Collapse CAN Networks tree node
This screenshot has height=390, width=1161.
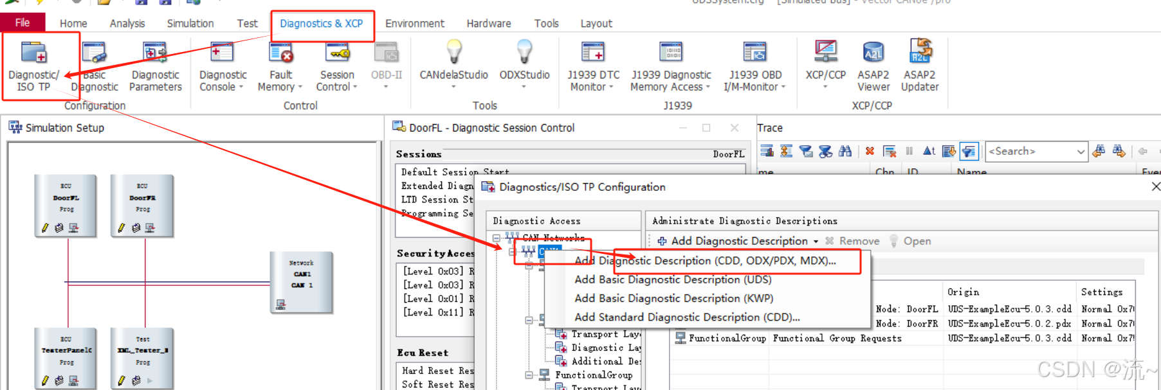[497, 238]
